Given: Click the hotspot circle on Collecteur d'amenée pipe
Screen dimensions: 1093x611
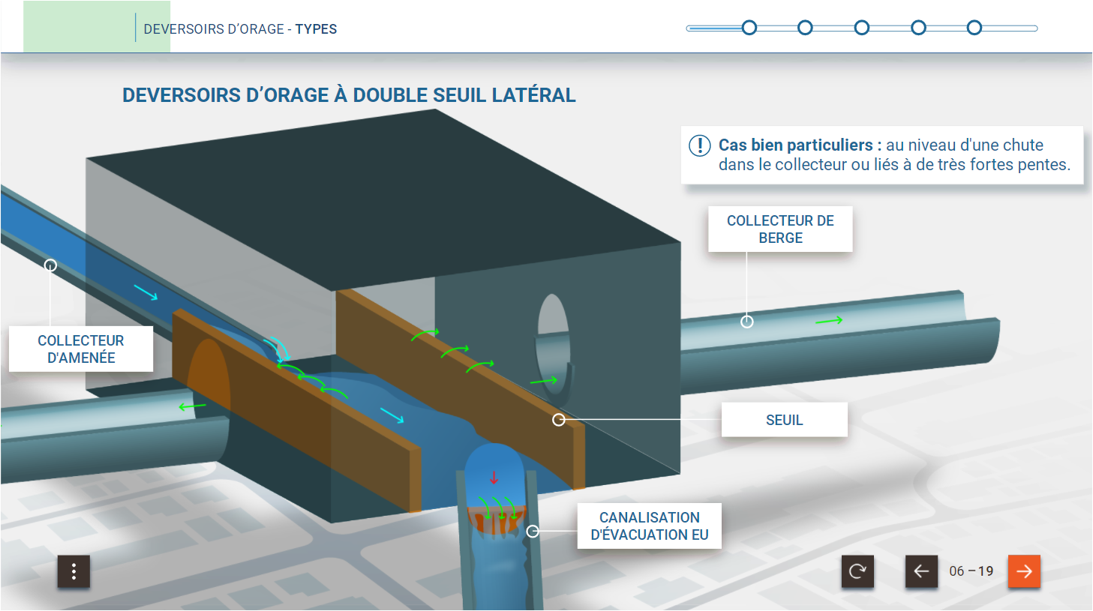Looking at the screenshot, I should pos(50,265).
